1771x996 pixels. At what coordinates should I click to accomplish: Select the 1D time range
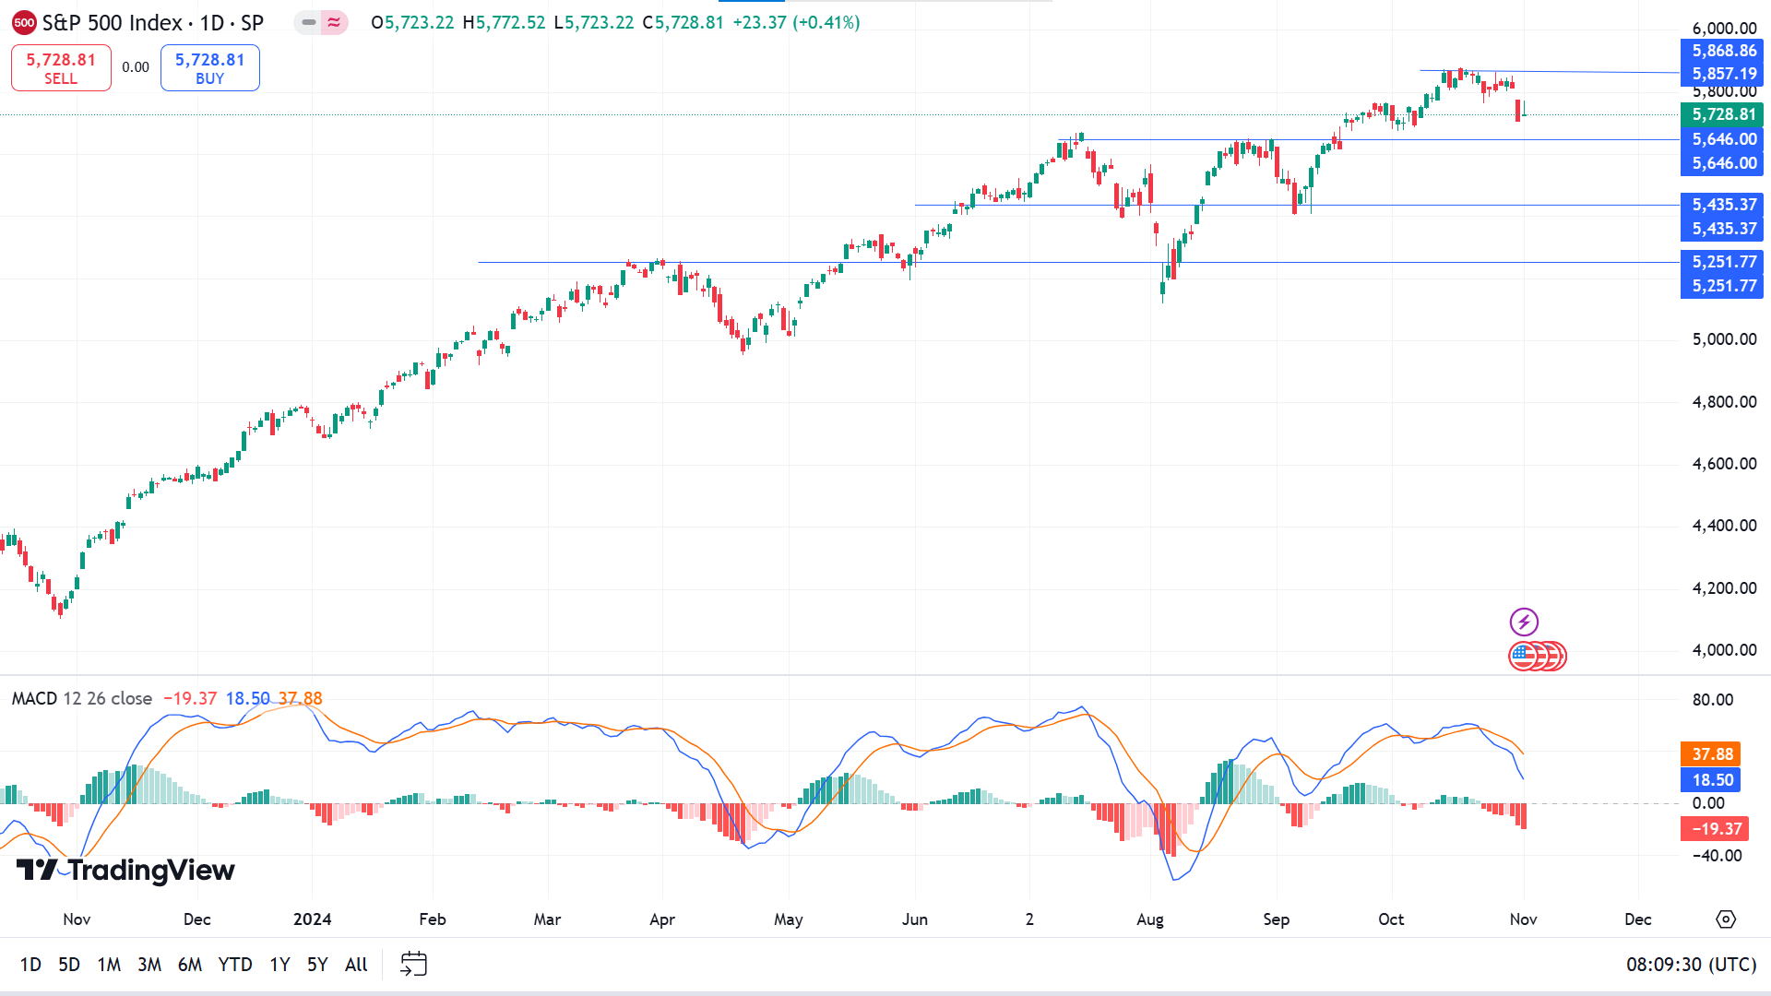click(x=30, y=965)
